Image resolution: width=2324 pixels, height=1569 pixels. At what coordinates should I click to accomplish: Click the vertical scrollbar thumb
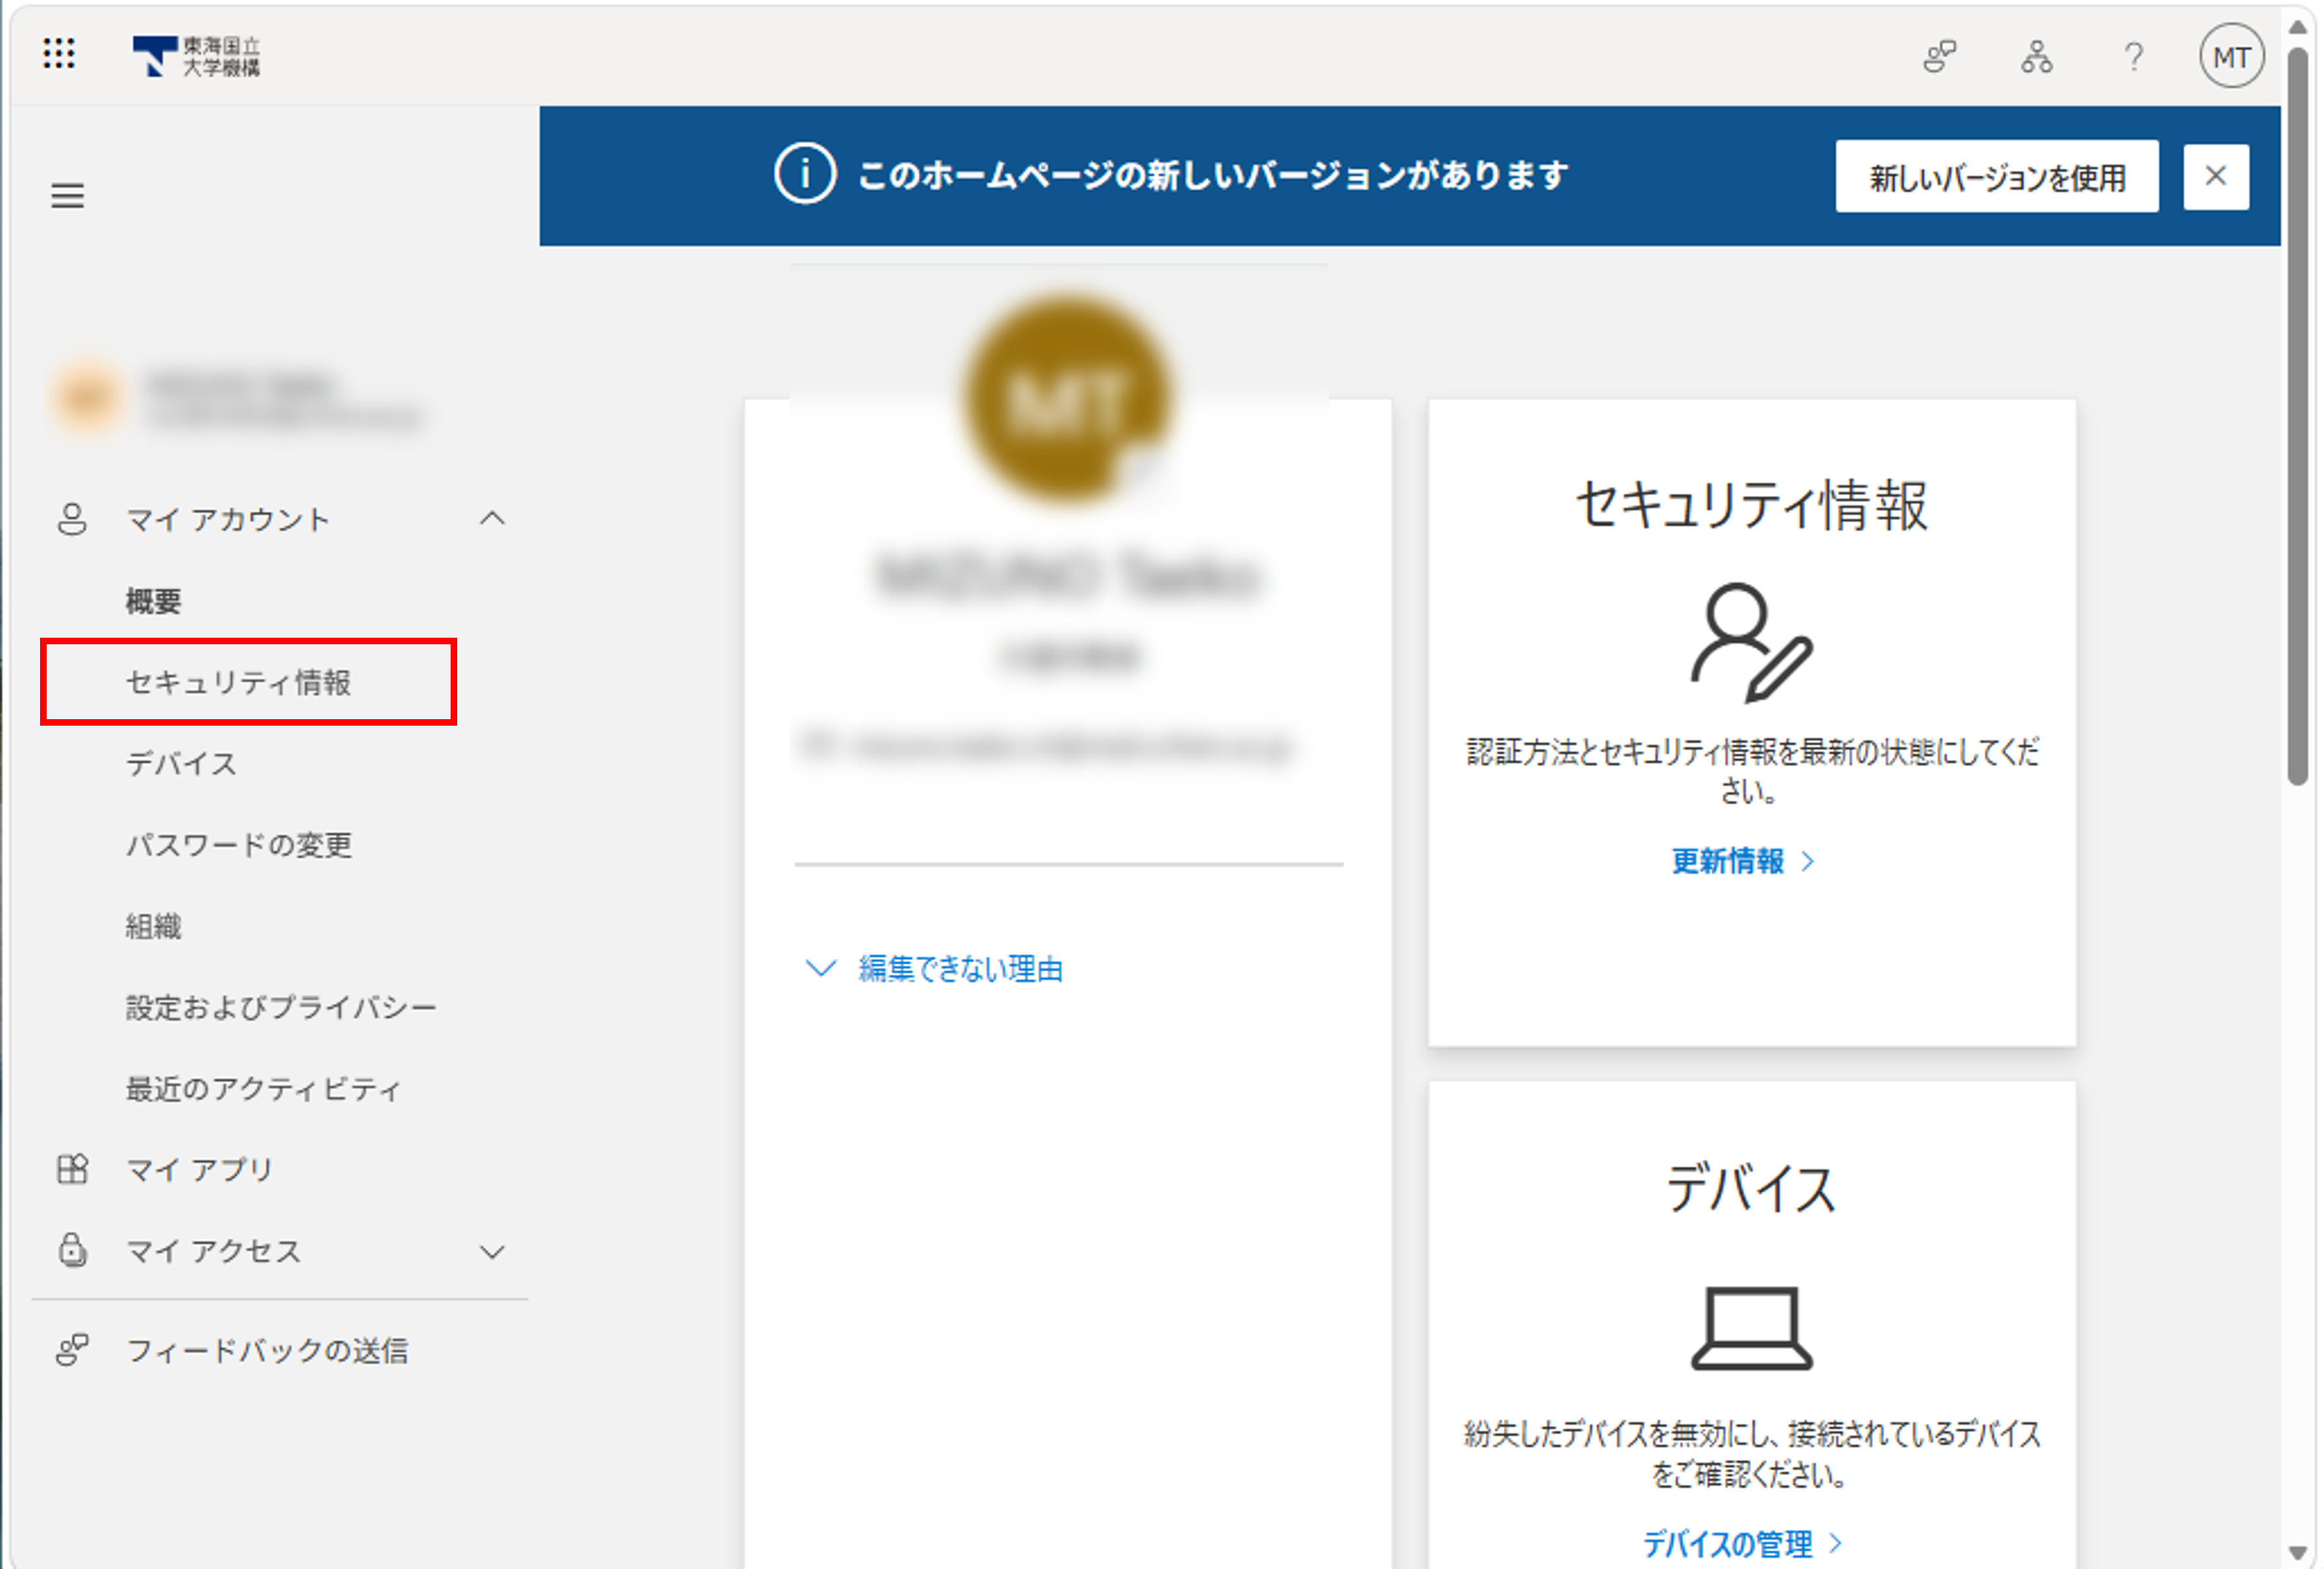click(2298, 415)
